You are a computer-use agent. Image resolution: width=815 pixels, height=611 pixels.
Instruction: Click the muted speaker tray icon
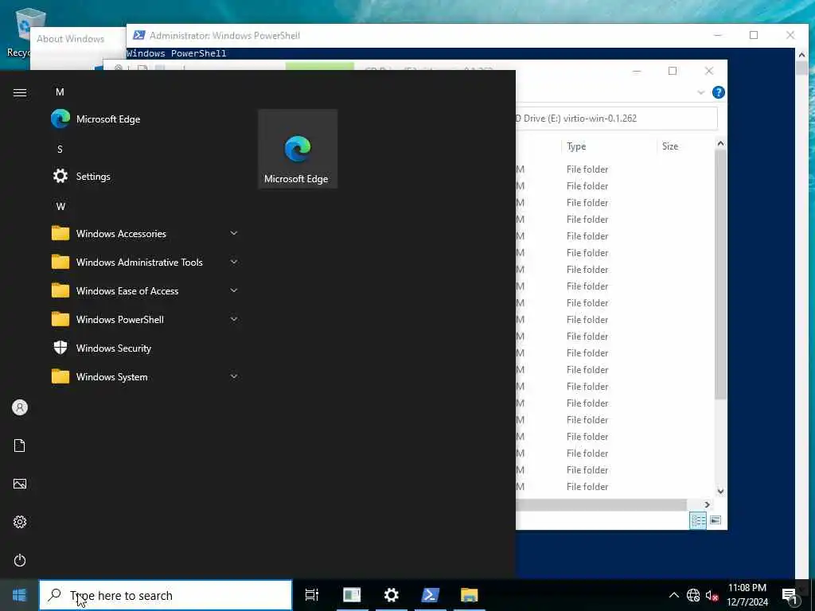click(712, 595)
